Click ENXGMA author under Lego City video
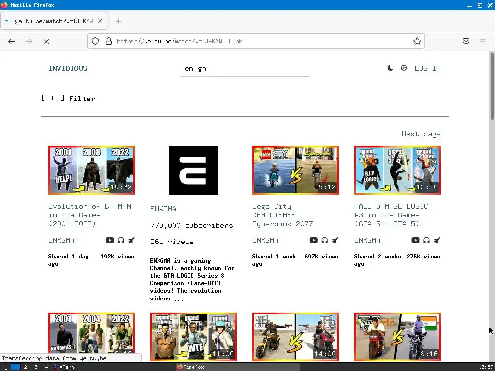The image size is (495, 371). 265,240
